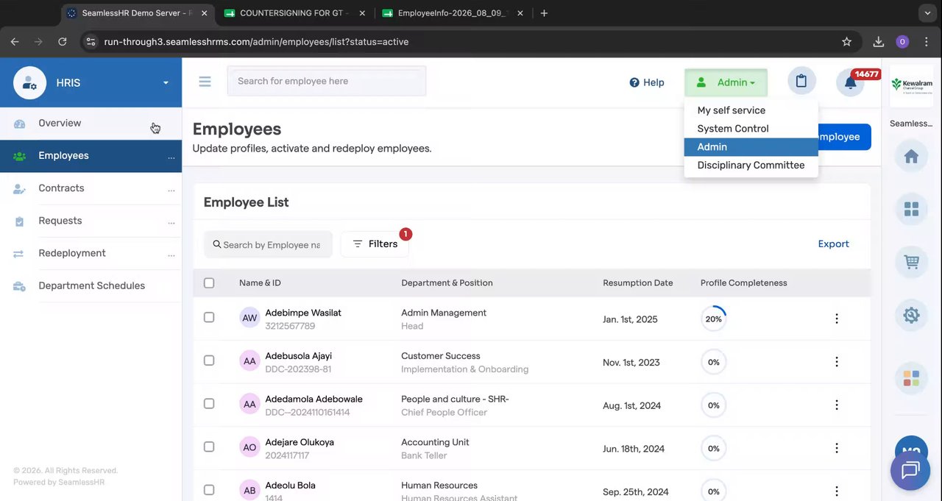Viewport: 942px width, 501px height.
Task: Click Adebimpe Wasilat 20% completeness ring
Action: (x=713, y=319)
